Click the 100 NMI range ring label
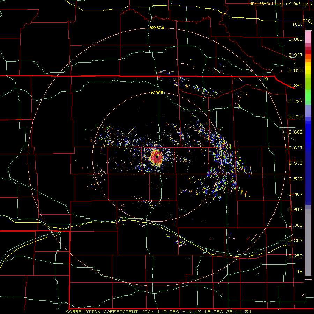Screen dimensions: 314x314 pyautogui.click(x=157, y=28)
